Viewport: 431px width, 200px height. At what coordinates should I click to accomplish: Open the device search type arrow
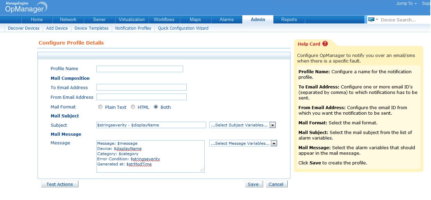pos(377,20)
